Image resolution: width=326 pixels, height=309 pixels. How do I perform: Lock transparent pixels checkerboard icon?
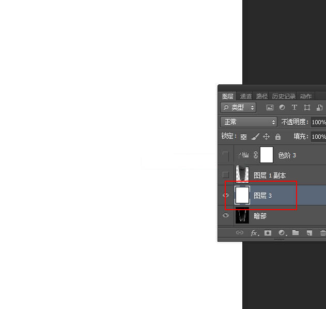coord(243,137)
